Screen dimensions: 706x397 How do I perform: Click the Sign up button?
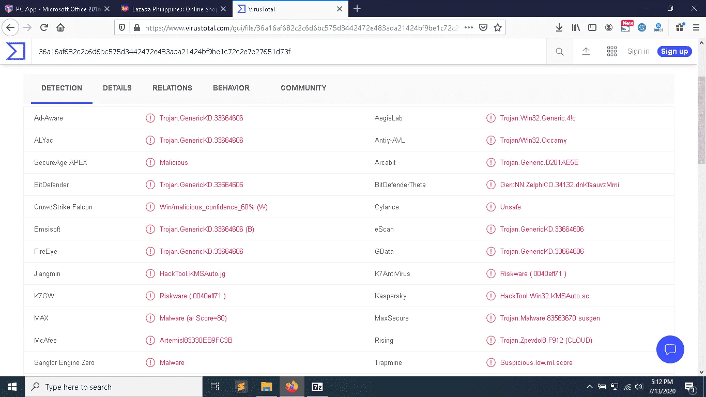click(674, 51)
